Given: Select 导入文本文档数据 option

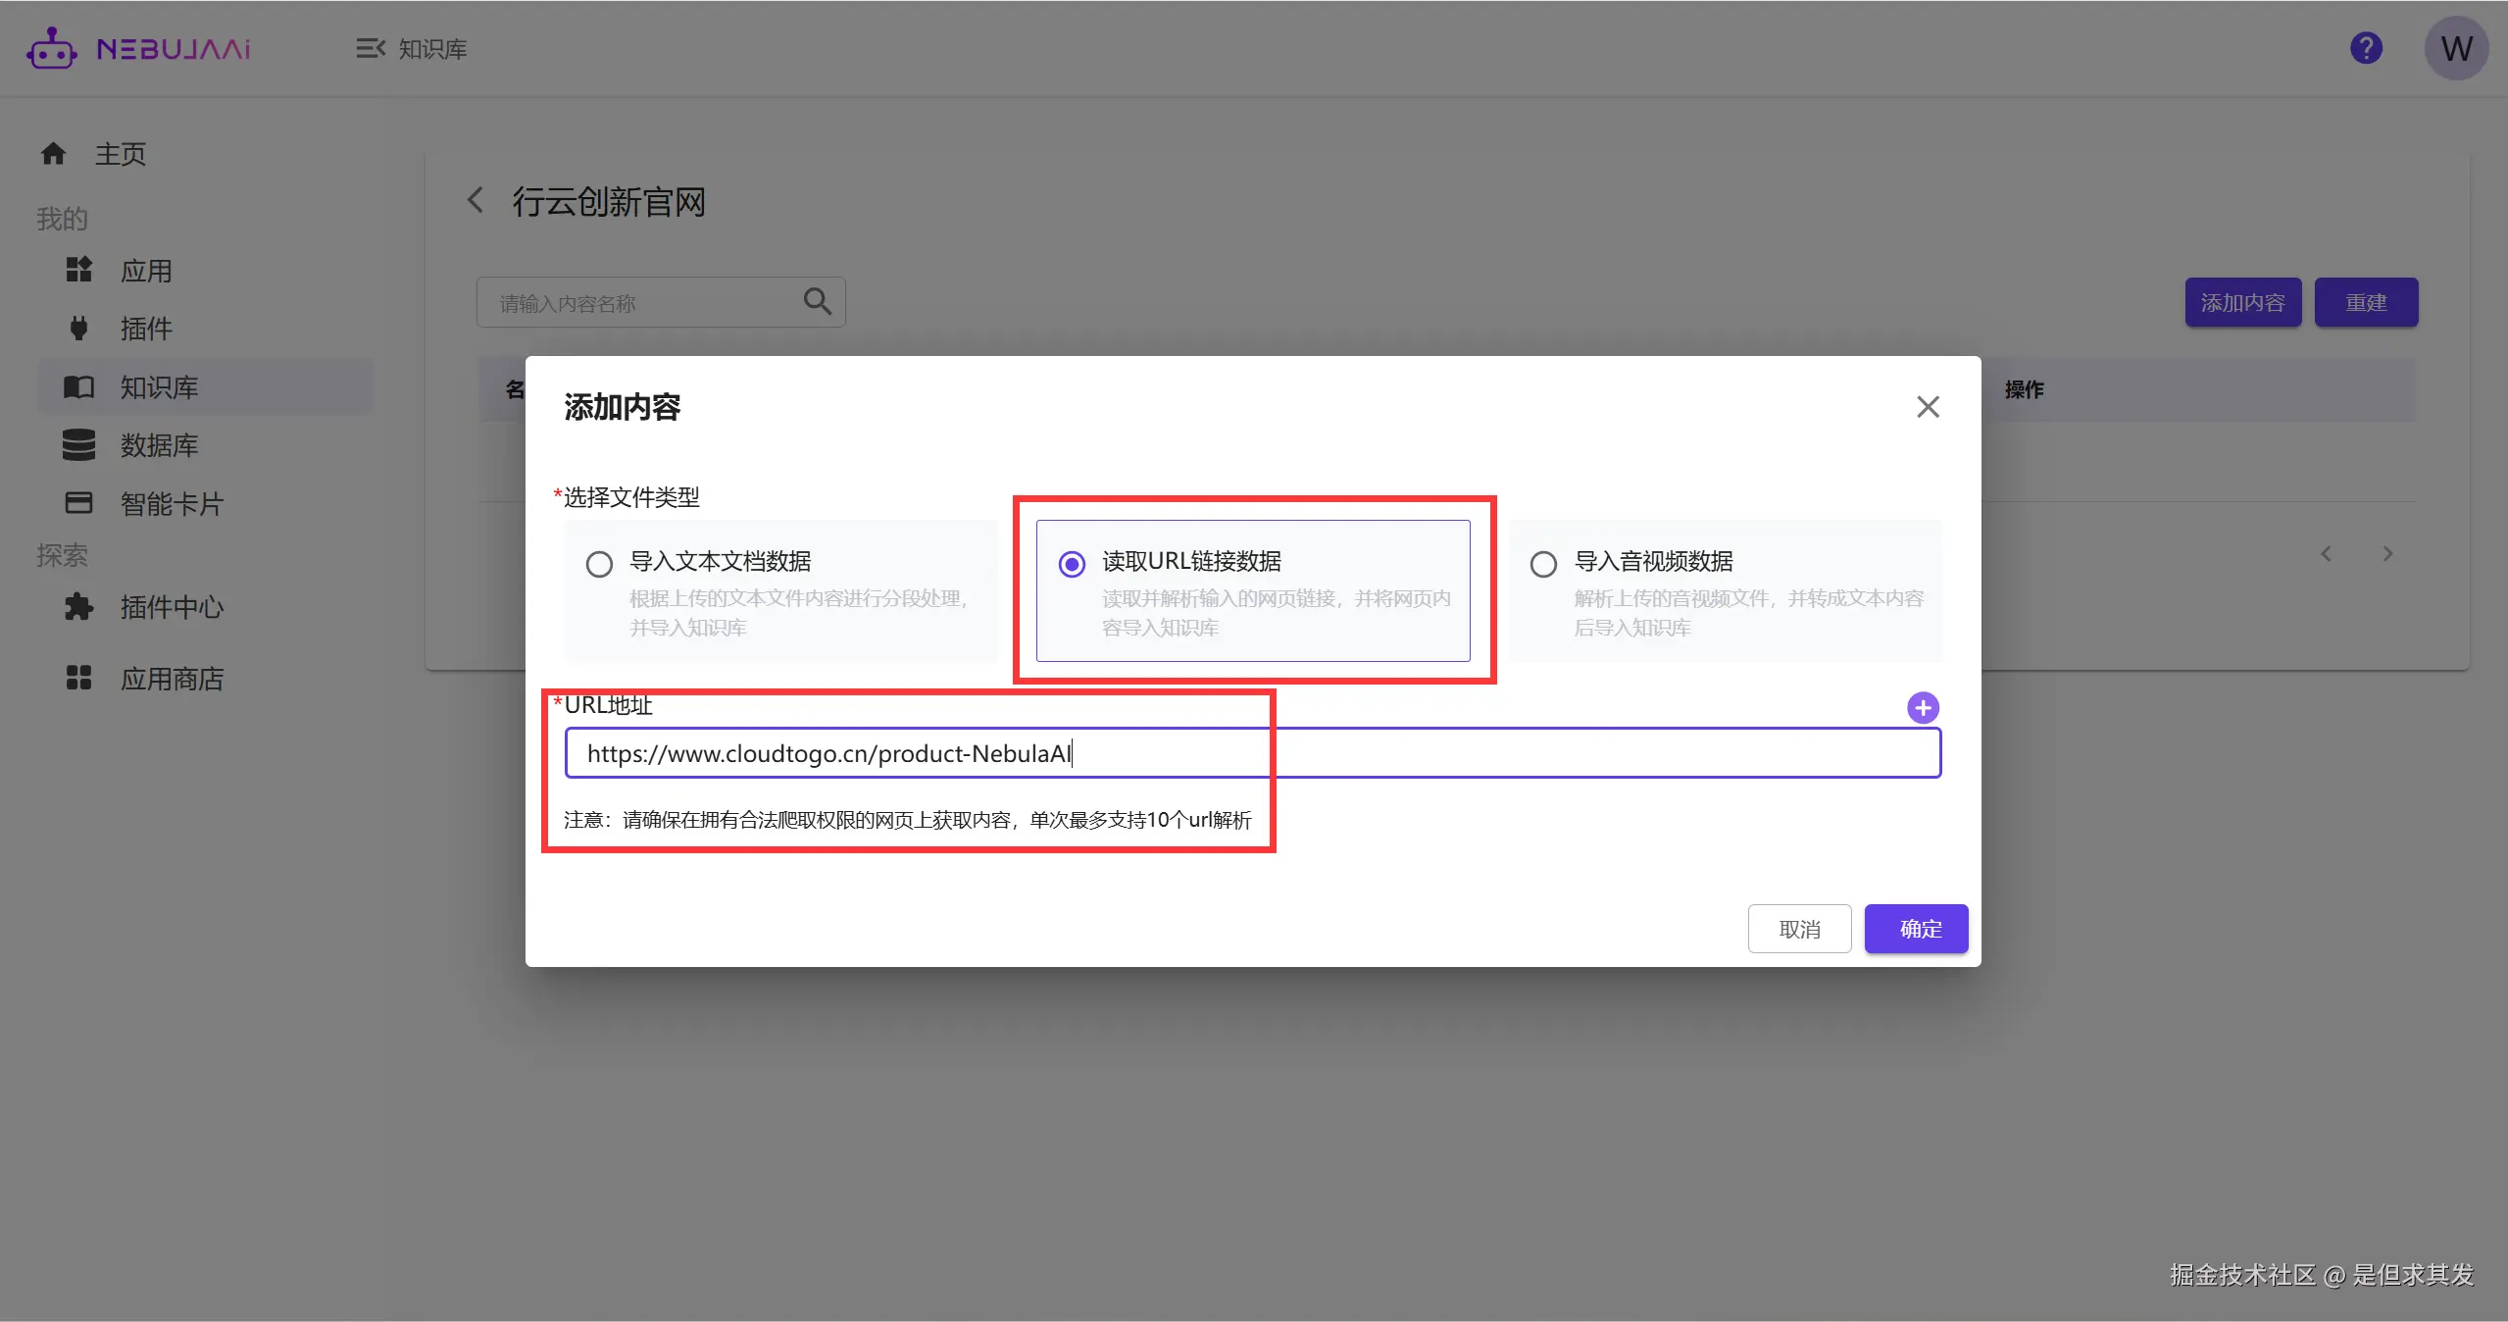Looking at the screenshot, I should pos(598,563).
